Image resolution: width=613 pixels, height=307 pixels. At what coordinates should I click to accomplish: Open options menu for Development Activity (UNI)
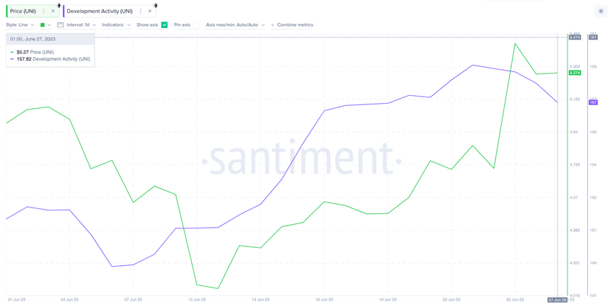pyautogui.click(x=141, y=12)
